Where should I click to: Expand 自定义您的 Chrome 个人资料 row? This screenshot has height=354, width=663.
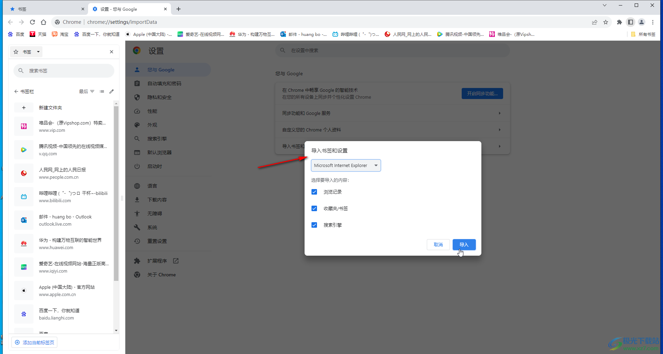click(392, 130)
